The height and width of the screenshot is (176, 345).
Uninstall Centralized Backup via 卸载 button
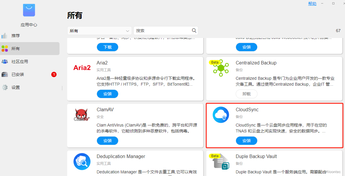246,94
